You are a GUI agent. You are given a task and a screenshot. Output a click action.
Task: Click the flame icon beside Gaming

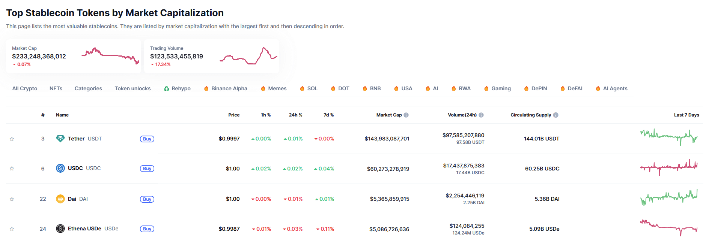pos(486,88)
